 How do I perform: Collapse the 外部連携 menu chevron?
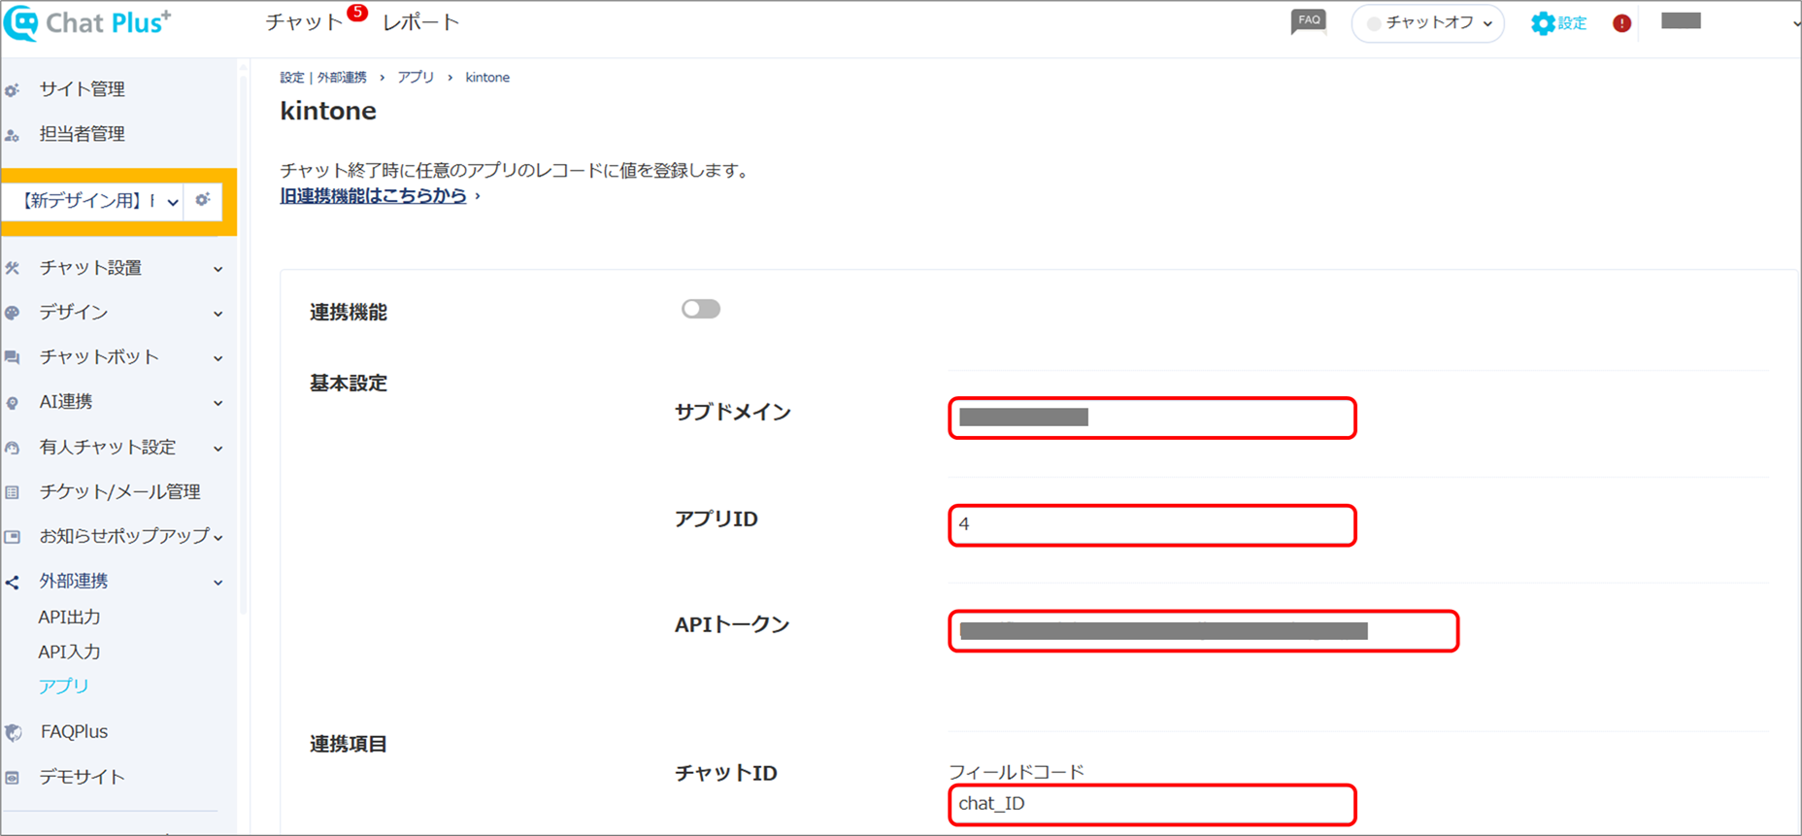coord(217,583)
